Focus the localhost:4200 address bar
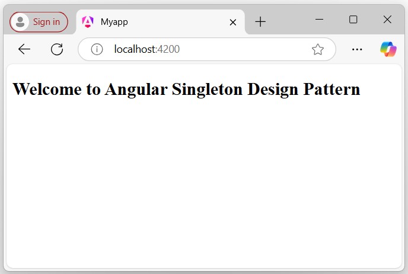 tap(208, 49)
